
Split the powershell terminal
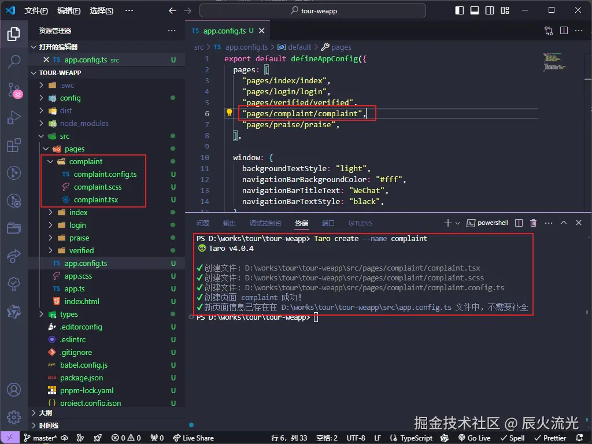[x=519, y=223]
